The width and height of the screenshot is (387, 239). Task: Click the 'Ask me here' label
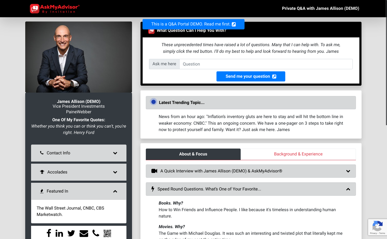coord(164,64)
